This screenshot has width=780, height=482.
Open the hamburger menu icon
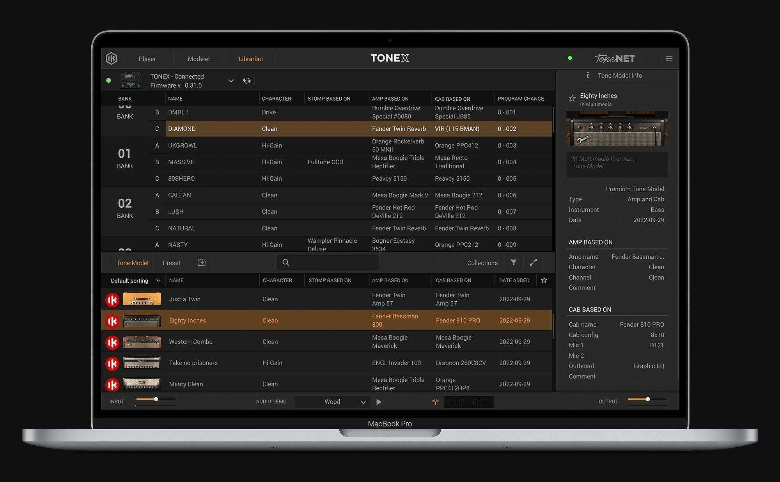click(669, 59)
